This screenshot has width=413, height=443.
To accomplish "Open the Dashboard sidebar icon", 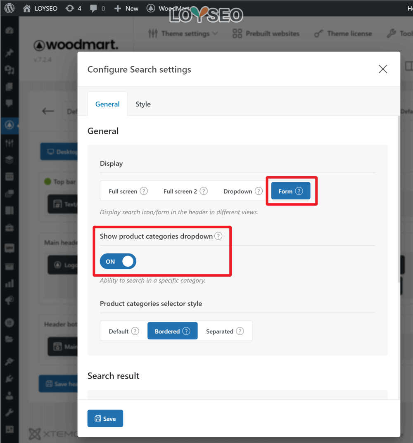I will [x=9, y=31].
